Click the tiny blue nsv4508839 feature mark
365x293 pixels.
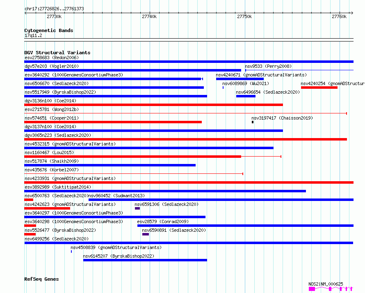[x=71, y=251]
